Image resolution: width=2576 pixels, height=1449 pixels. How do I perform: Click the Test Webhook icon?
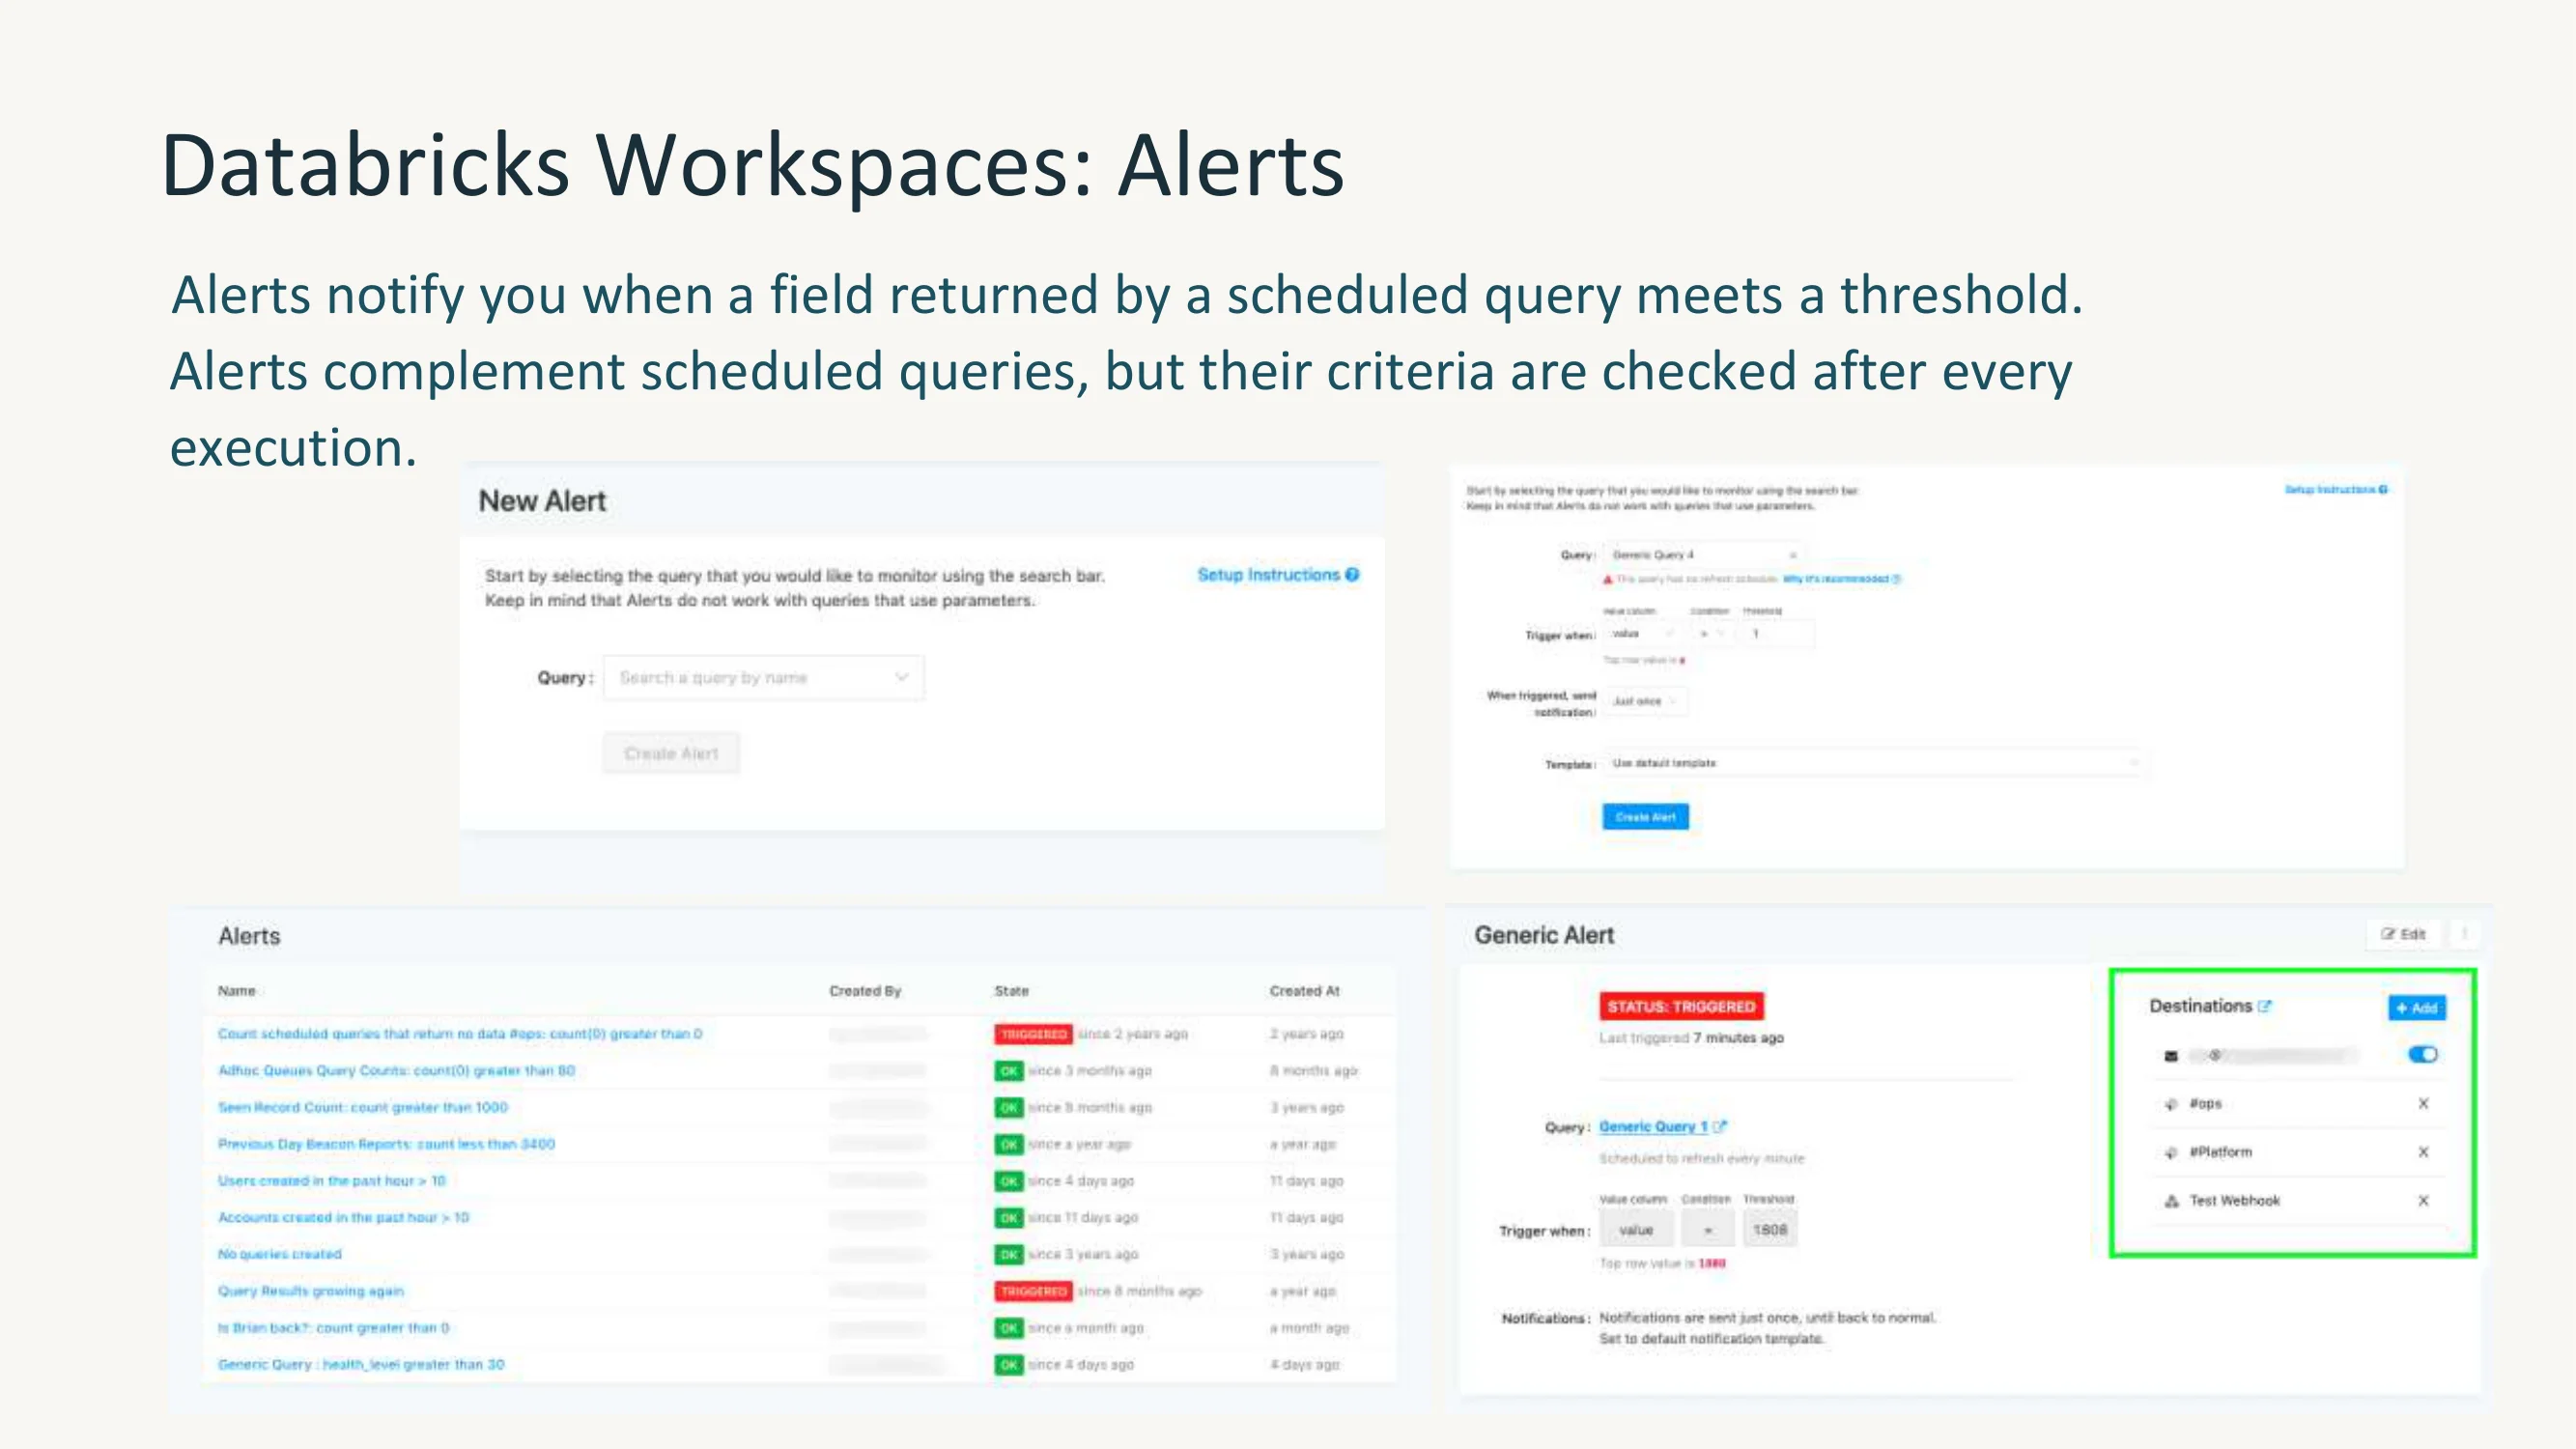click(x=2171, y=1200)
